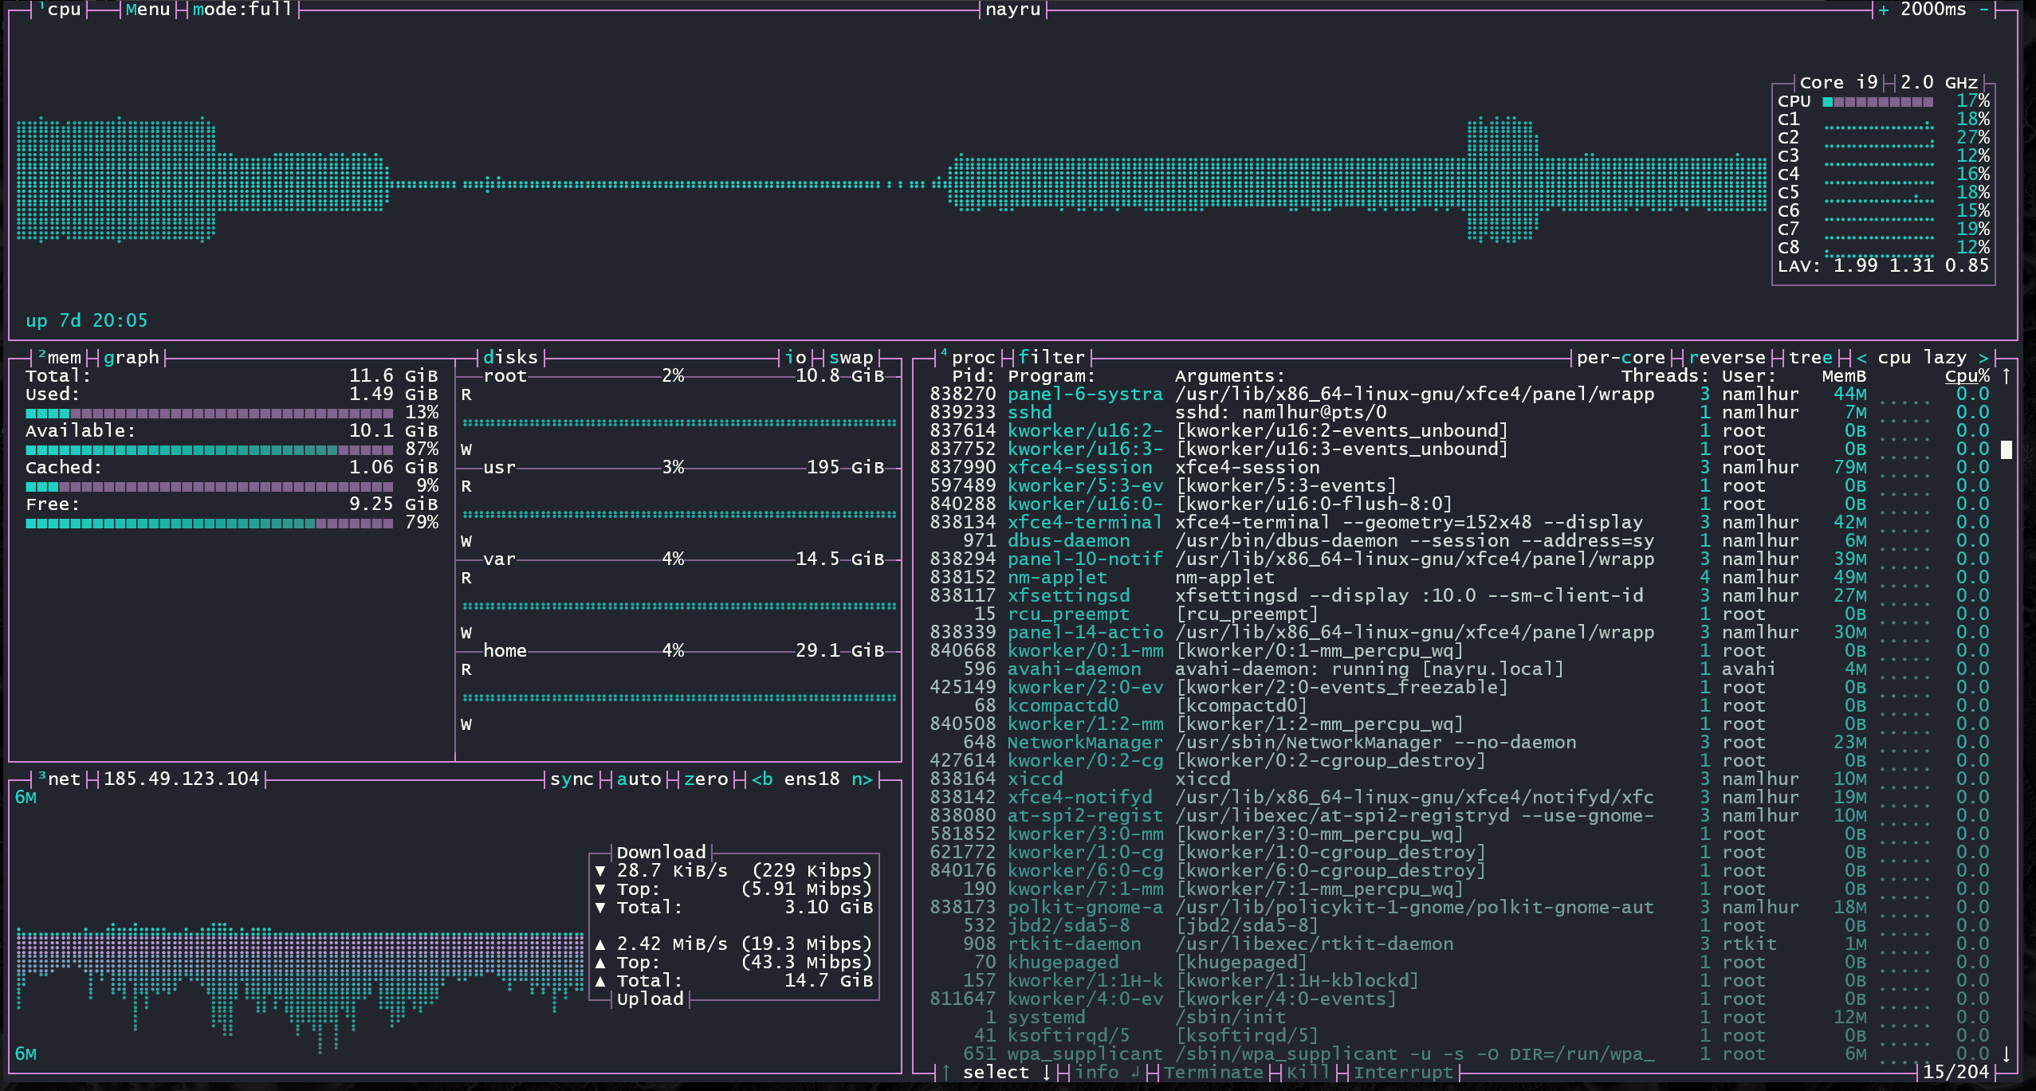This screenshot has width=2036, height=1091.
Task: Open the Menu
Action: coord(148,10)
